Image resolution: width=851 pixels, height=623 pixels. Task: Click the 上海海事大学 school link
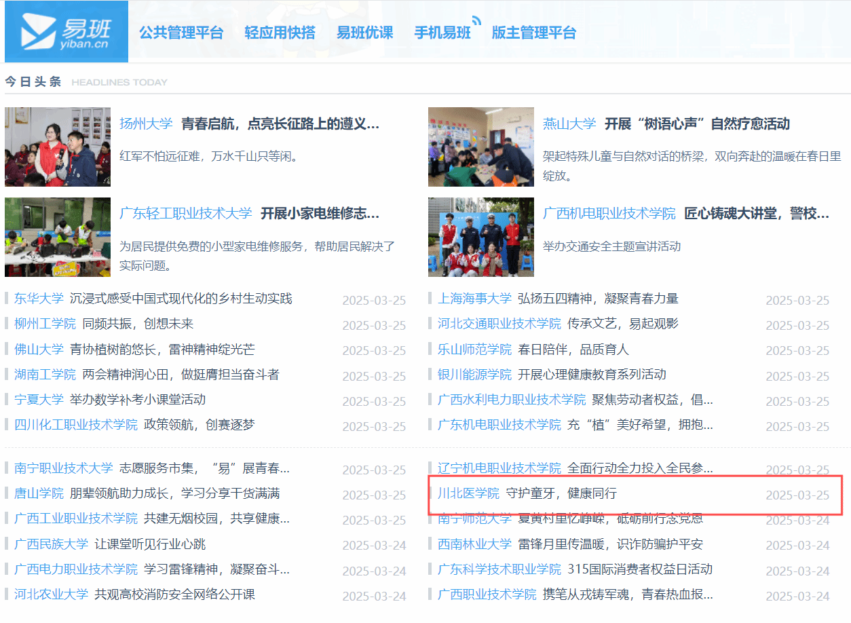474,299
